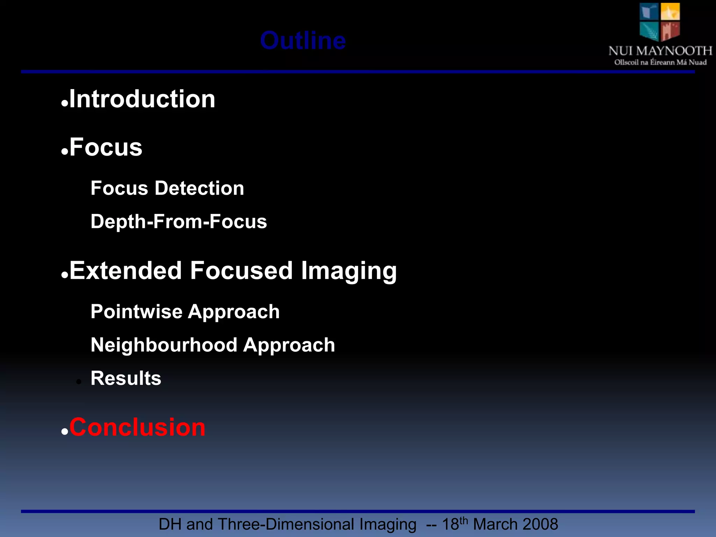716x537 pixels.
Task: Select the Pointwise Approach line
Action: (x=185, y=312)
